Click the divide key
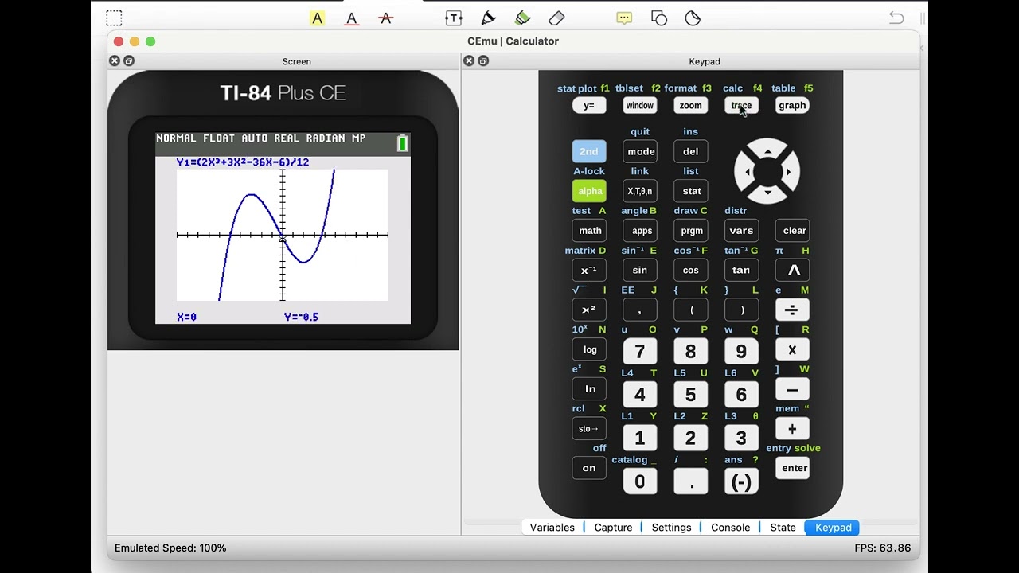Image resolution: width=1019 pixels, height=573 pixels. (792, 310)
